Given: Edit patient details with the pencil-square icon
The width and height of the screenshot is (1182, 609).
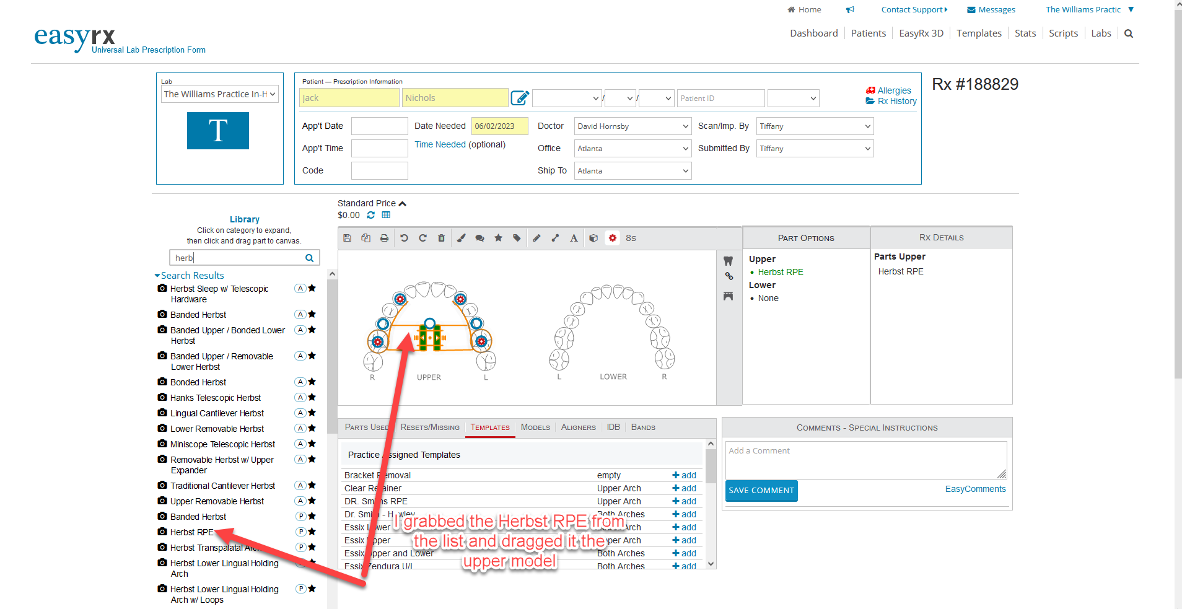Looking at the screenshot, I should [x=520, y=97].
